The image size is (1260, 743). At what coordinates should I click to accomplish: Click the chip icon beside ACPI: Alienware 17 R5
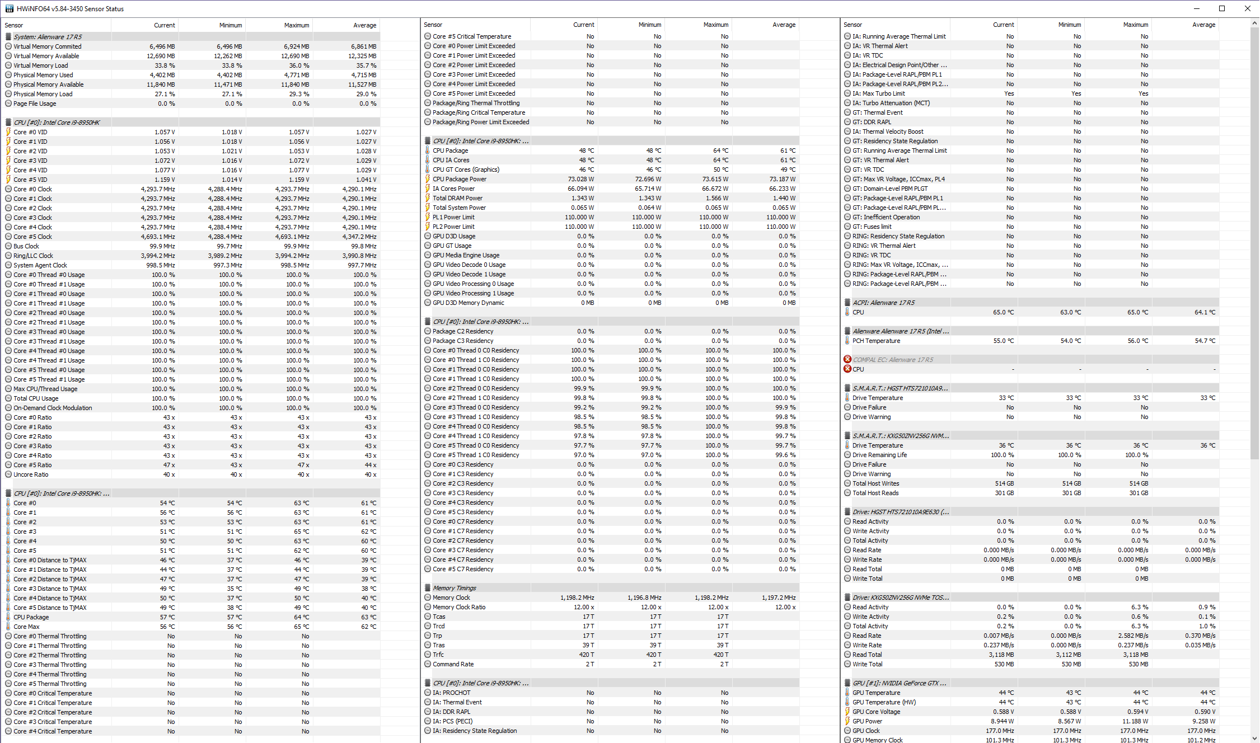(847, 303)
